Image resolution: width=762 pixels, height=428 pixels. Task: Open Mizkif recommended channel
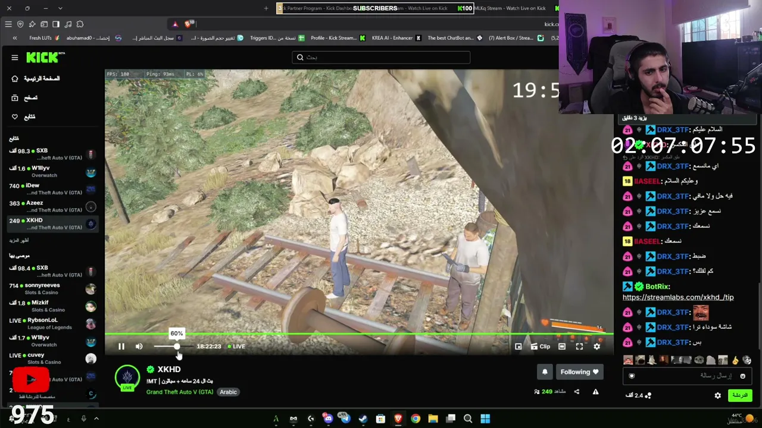point(52,306)
